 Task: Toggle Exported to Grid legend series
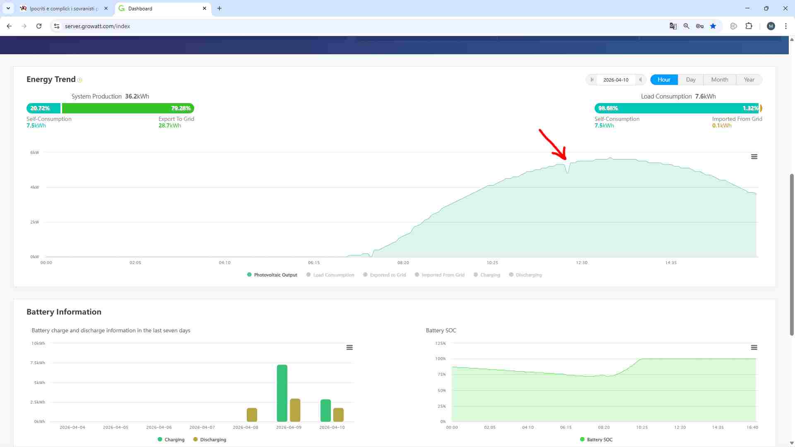[384, 275]
